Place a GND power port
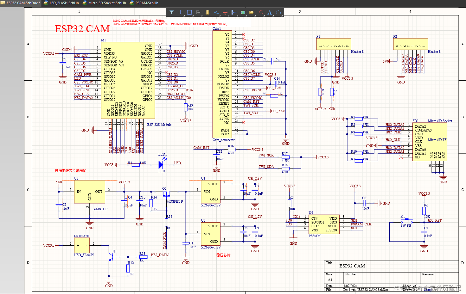 (x=225, y=12)
